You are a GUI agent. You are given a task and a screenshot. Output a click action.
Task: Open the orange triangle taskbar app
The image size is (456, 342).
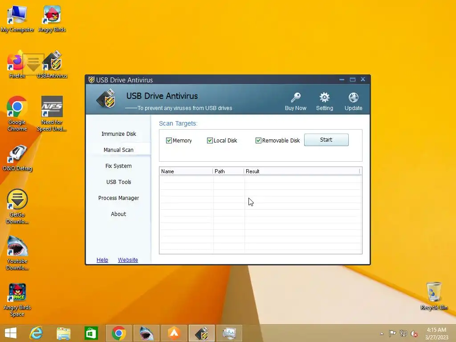[x=174, y=333]
